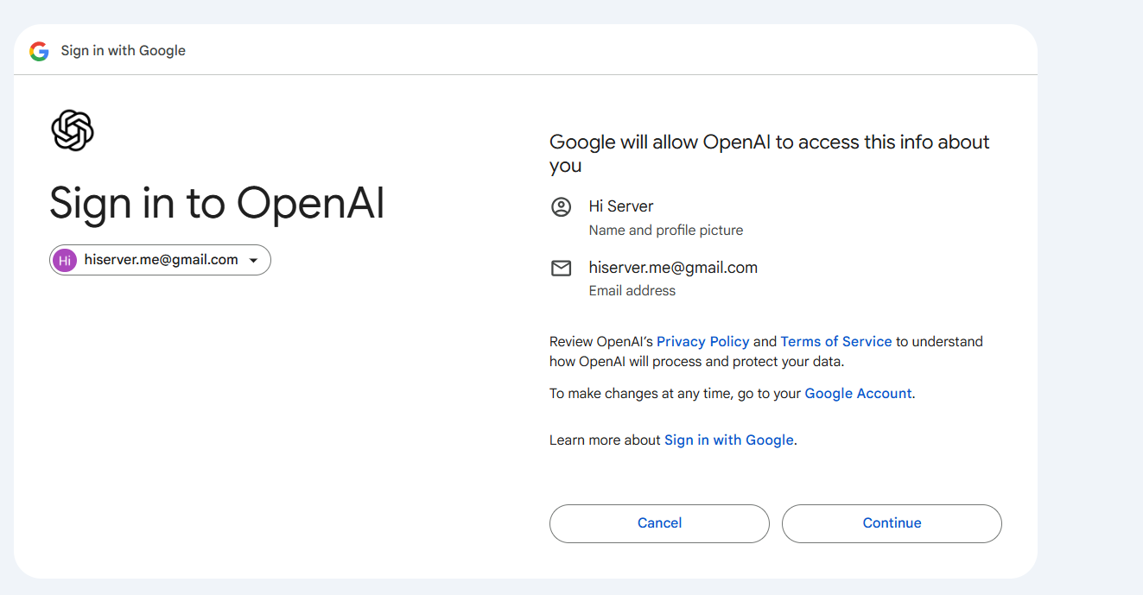Click the Email address label
1143x595 pixels.
[632, 291]
